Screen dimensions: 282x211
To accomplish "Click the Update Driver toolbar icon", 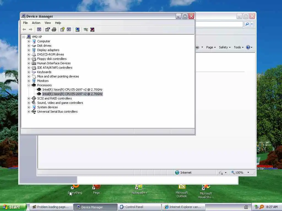I will pyautogui.click(x=86, y=29).
